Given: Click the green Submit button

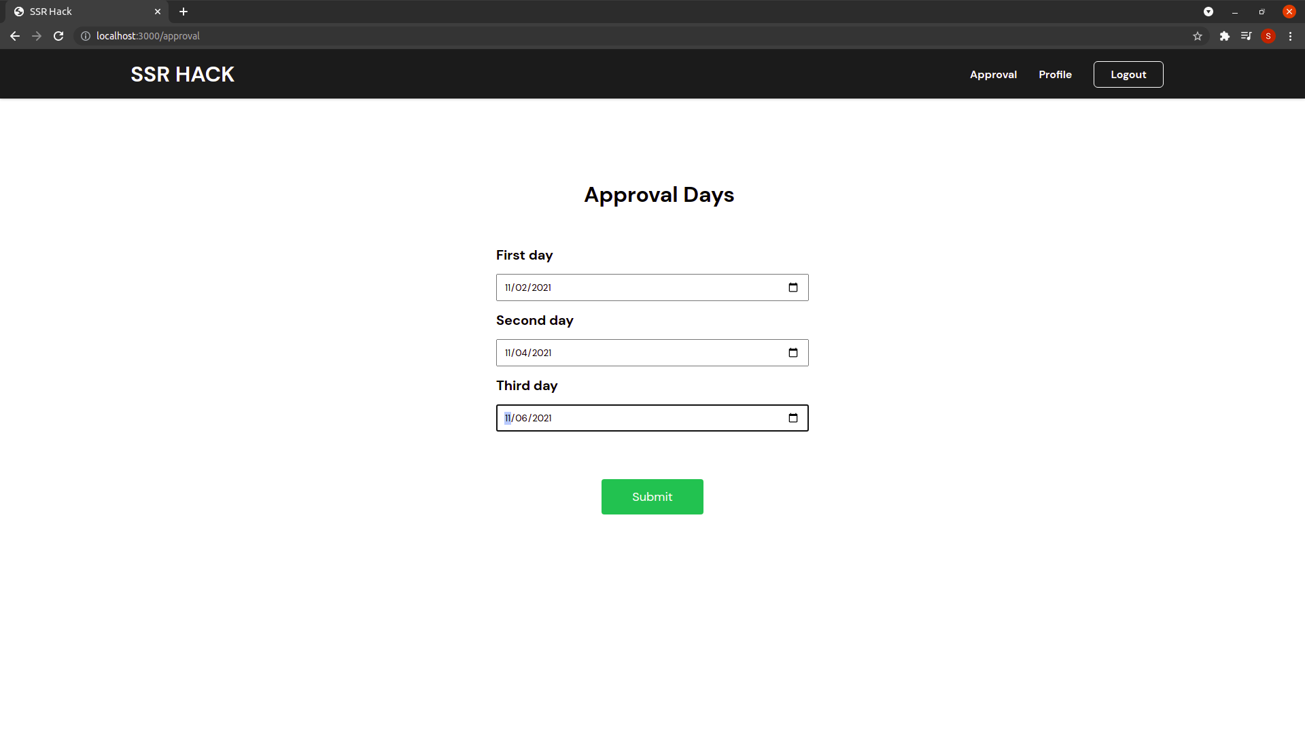Looking at the screenshot, I should (x=652, y=497).
